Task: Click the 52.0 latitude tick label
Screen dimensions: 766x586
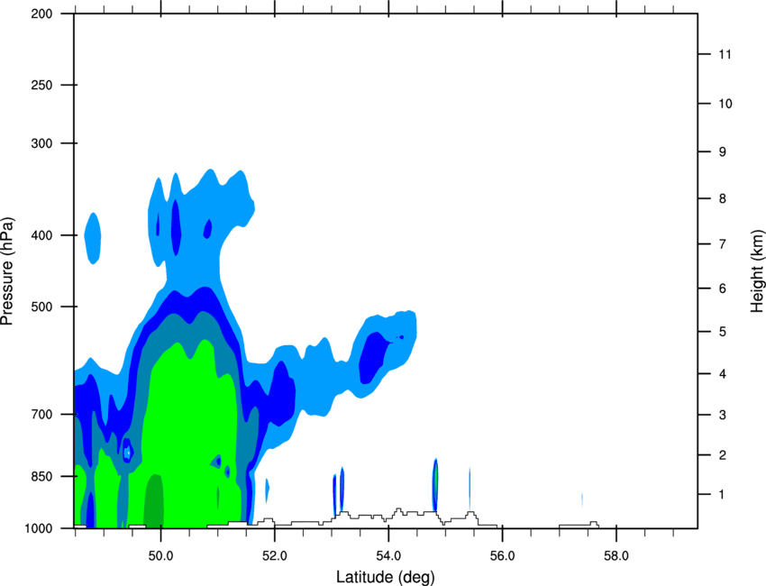Action: point(275,556)
